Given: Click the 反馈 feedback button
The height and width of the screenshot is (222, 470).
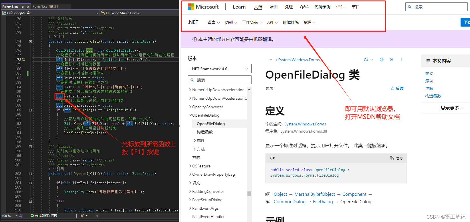Looking at the screenshot, I should click(x=397, y=88).
